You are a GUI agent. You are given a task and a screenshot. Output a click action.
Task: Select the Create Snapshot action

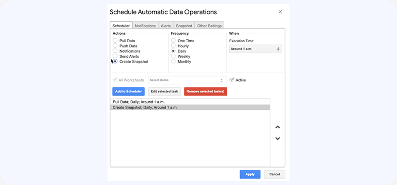(x=115, y=62)
